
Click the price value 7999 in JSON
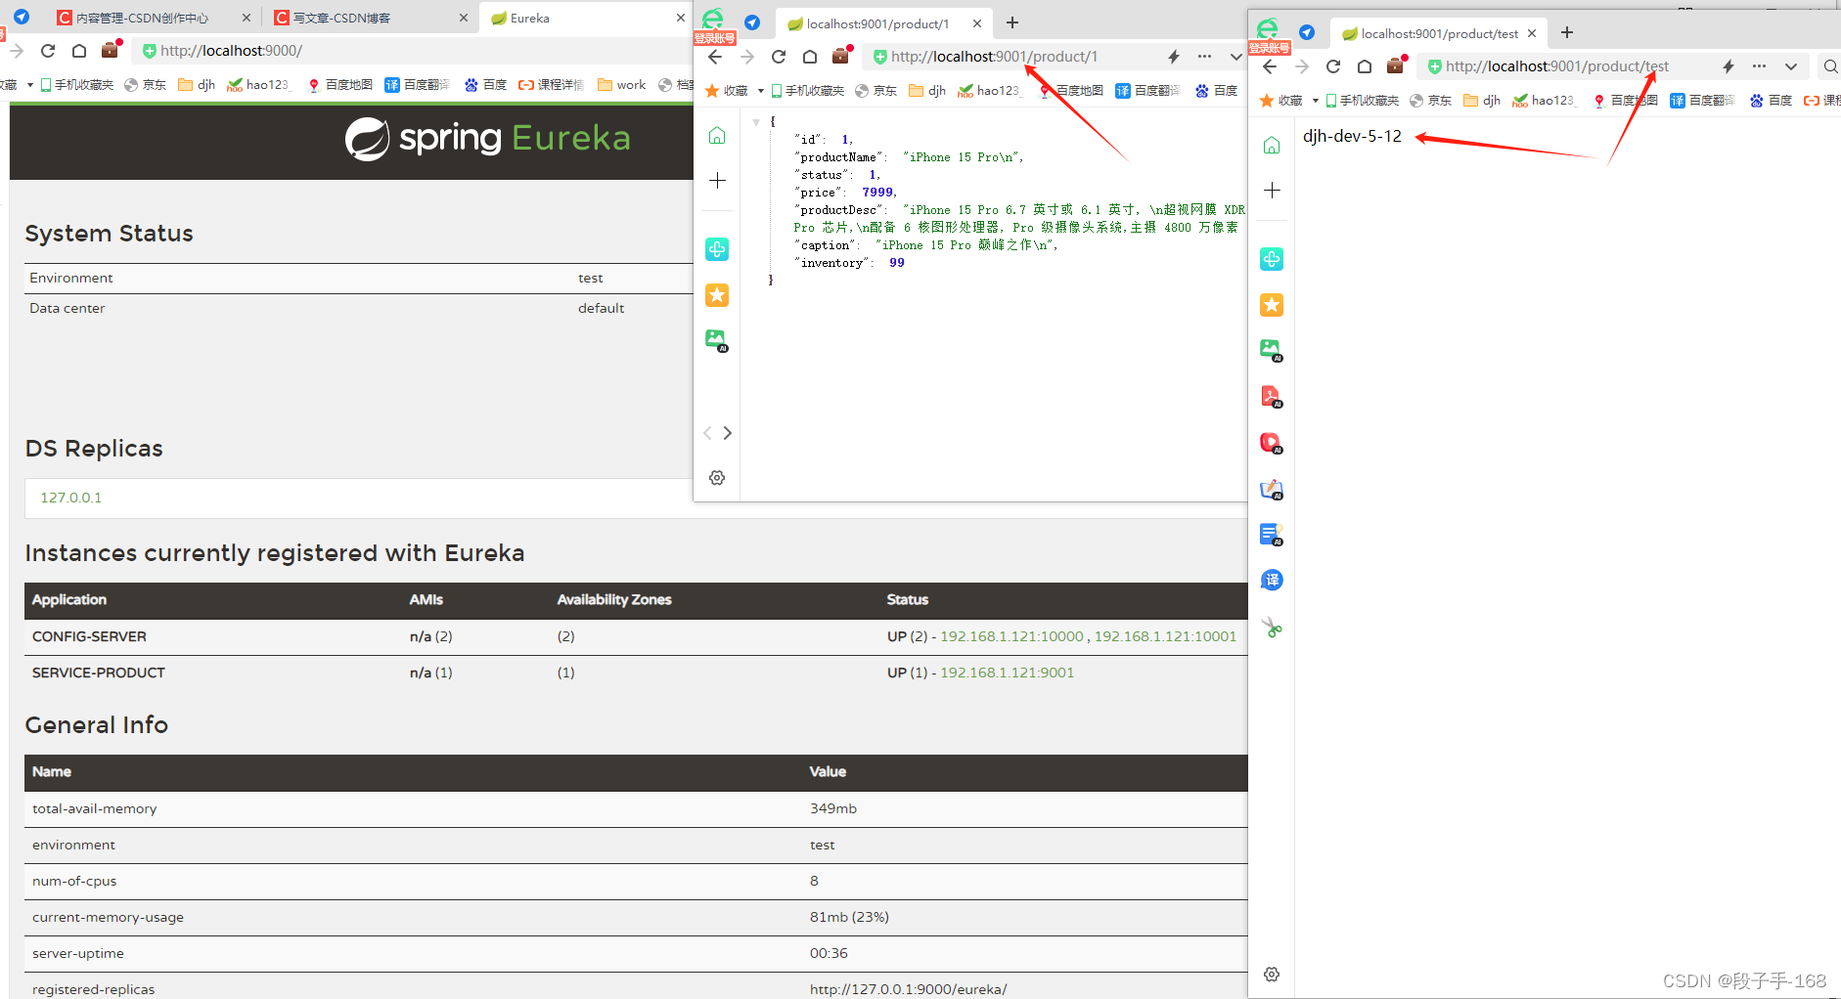click(x=877, y=193)
